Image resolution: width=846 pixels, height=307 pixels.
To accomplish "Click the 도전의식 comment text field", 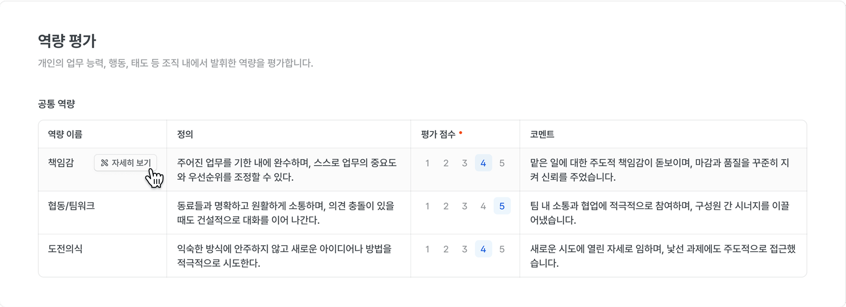I will (662, 256).
